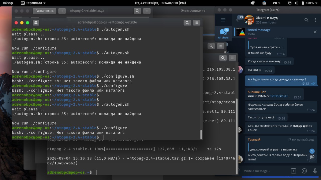Click the Электропитание window title

(193, 11)
